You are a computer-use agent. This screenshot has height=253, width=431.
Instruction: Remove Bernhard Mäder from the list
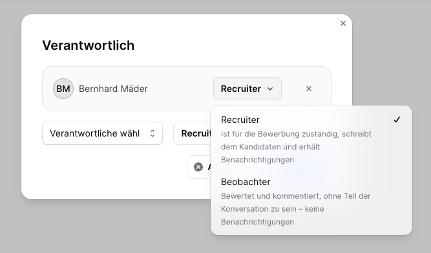pos(309,89)
